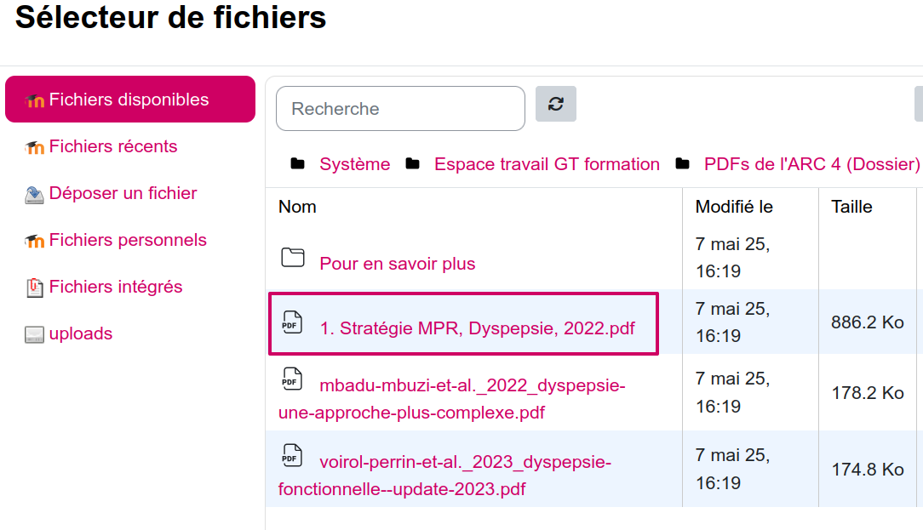The image size is (923, 530).
Task: Sort the list by Modifié le column
Action: pyautogui.click(x=734, y=207)
